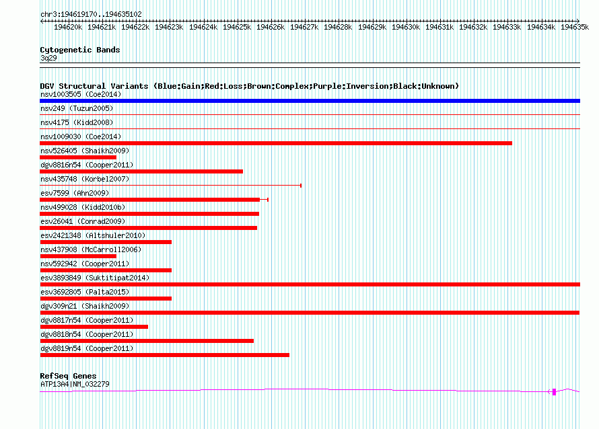599x429 pixels.
Task: Select the red bar under dgv8816n54
Action: pyautogui.click(x=141, y=171)
